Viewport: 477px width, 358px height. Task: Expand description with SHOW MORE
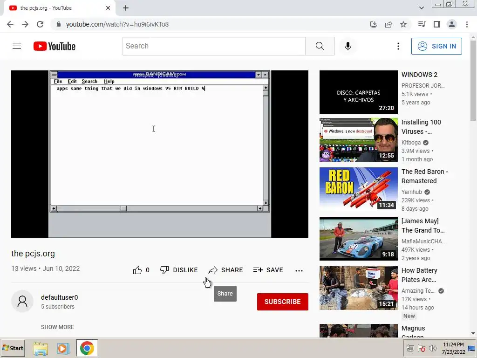tap(57, 327)
